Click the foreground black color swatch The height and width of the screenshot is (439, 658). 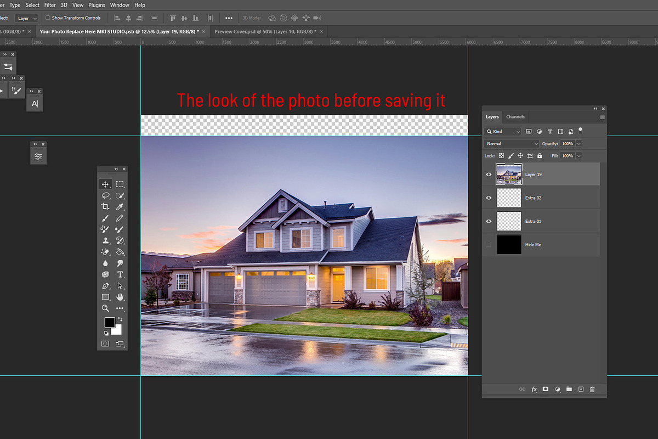(x=109, y=322)
